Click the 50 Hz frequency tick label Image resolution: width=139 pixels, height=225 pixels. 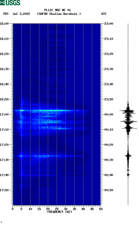click(101, 209)
